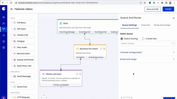Click the Incoming Message output label
177x99 pixels.
[67, 32]
